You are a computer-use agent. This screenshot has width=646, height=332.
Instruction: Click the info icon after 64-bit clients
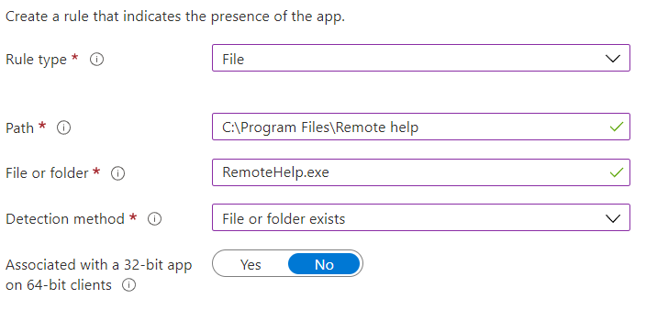pyautogui.click(x=128, y=284)
